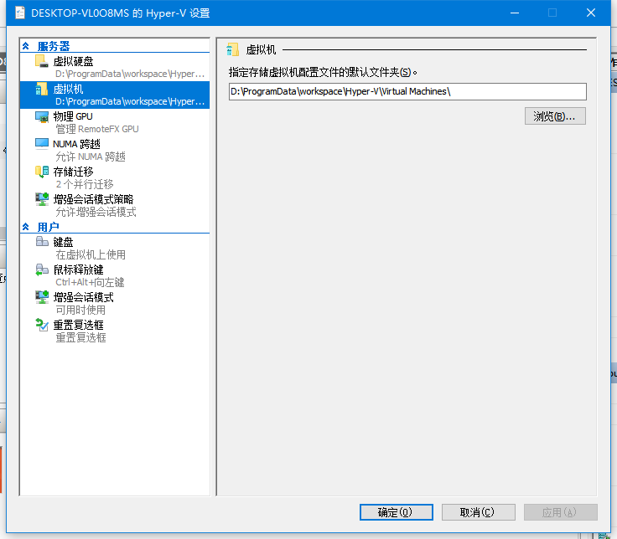
Task: Click 管理 RemoteFX GPU subtitle text
Action: (x=96, y=129)
